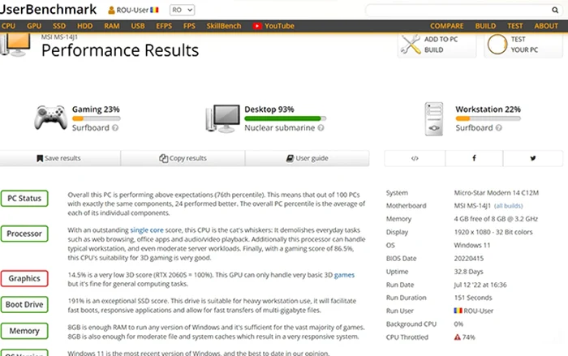Share results on Twitter
The height and width of the screenshot is (356, 568).
pos(533,158)
